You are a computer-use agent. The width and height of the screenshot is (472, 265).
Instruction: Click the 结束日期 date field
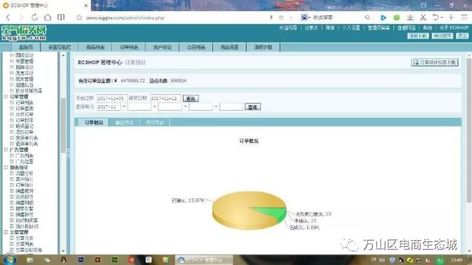tap(165, 98)
